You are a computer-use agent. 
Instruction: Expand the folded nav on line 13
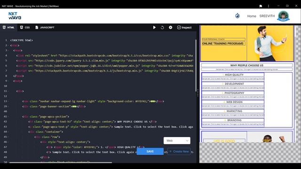(x=152, y=101)
